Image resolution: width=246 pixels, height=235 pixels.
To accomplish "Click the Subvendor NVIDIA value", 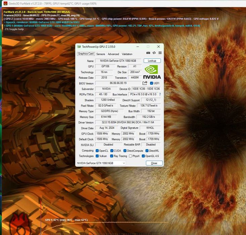I will click(x=107, y=89).
